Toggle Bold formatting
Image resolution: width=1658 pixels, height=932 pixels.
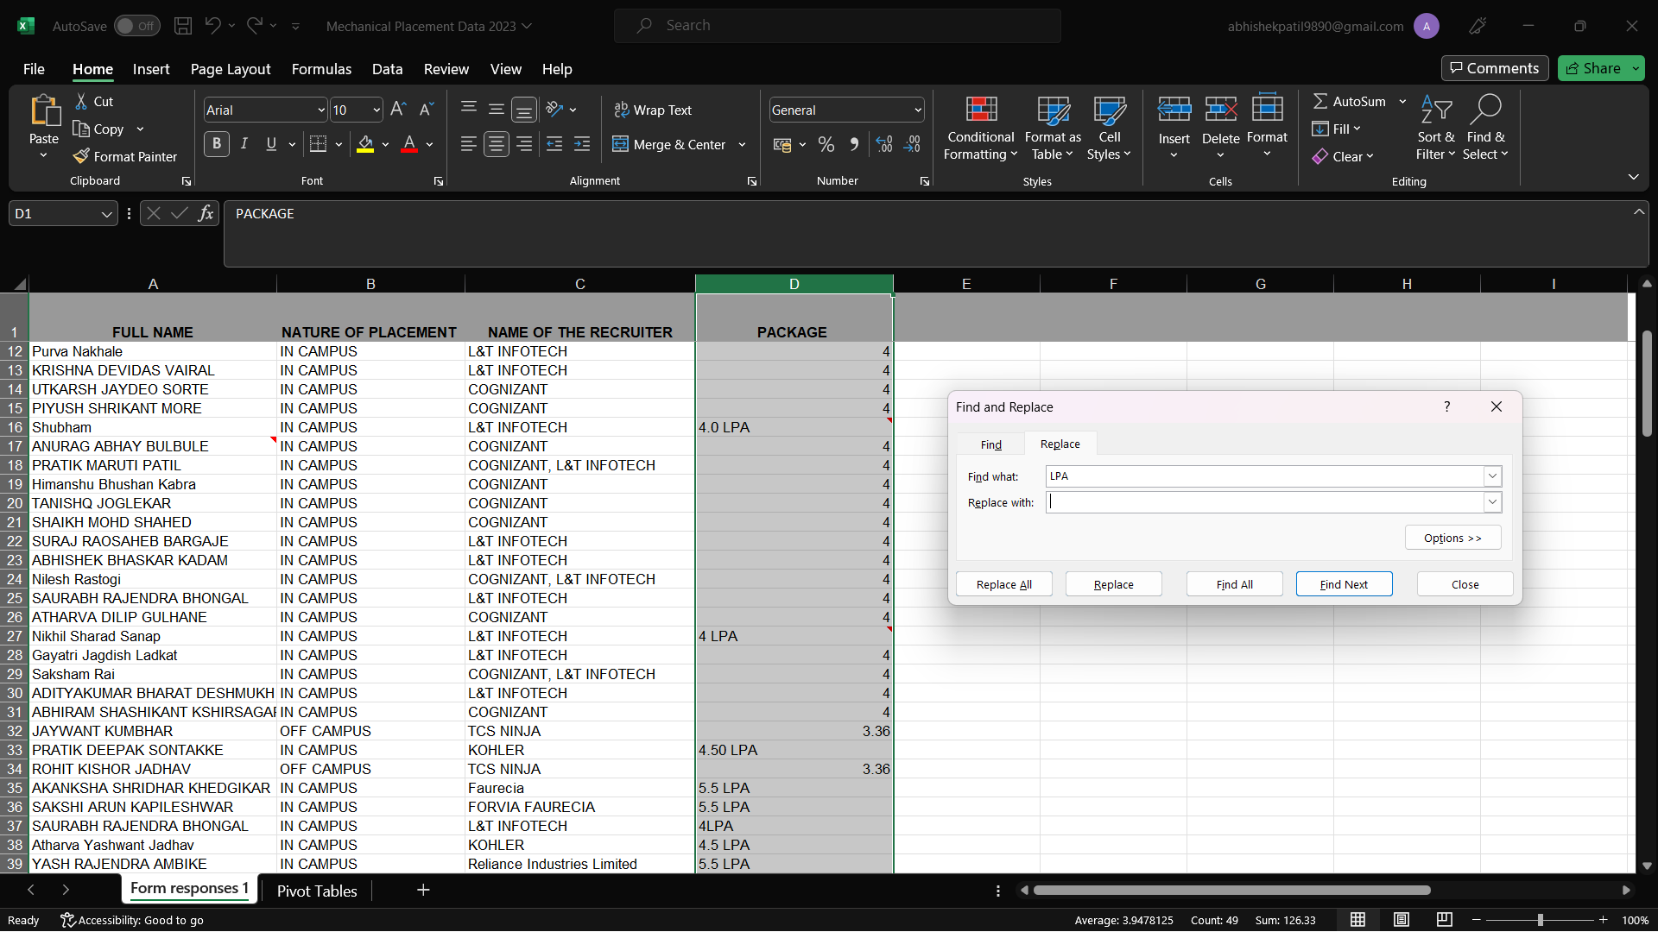(217, 144)
